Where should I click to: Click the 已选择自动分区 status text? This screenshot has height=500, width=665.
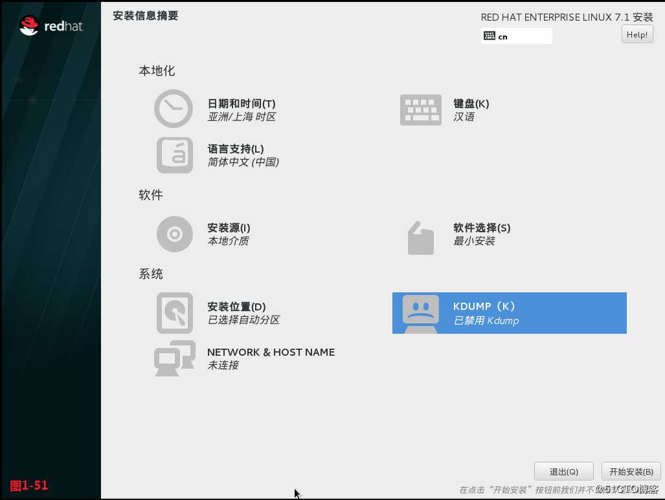[x=243, y=320]
